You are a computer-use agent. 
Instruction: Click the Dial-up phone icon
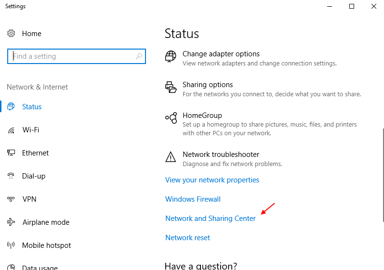coord(11,176)
